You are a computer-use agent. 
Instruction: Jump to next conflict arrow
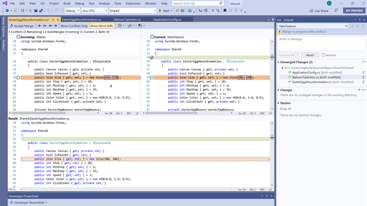click(x=55, y=26)
